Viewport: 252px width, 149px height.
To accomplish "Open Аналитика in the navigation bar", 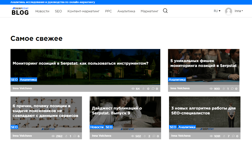I will point(126,11).
